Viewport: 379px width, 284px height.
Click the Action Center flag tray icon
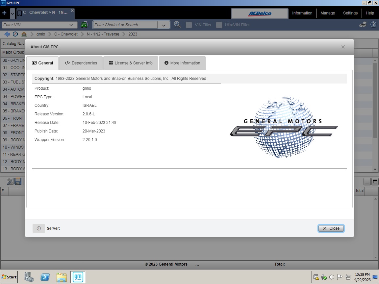(340, 277)
